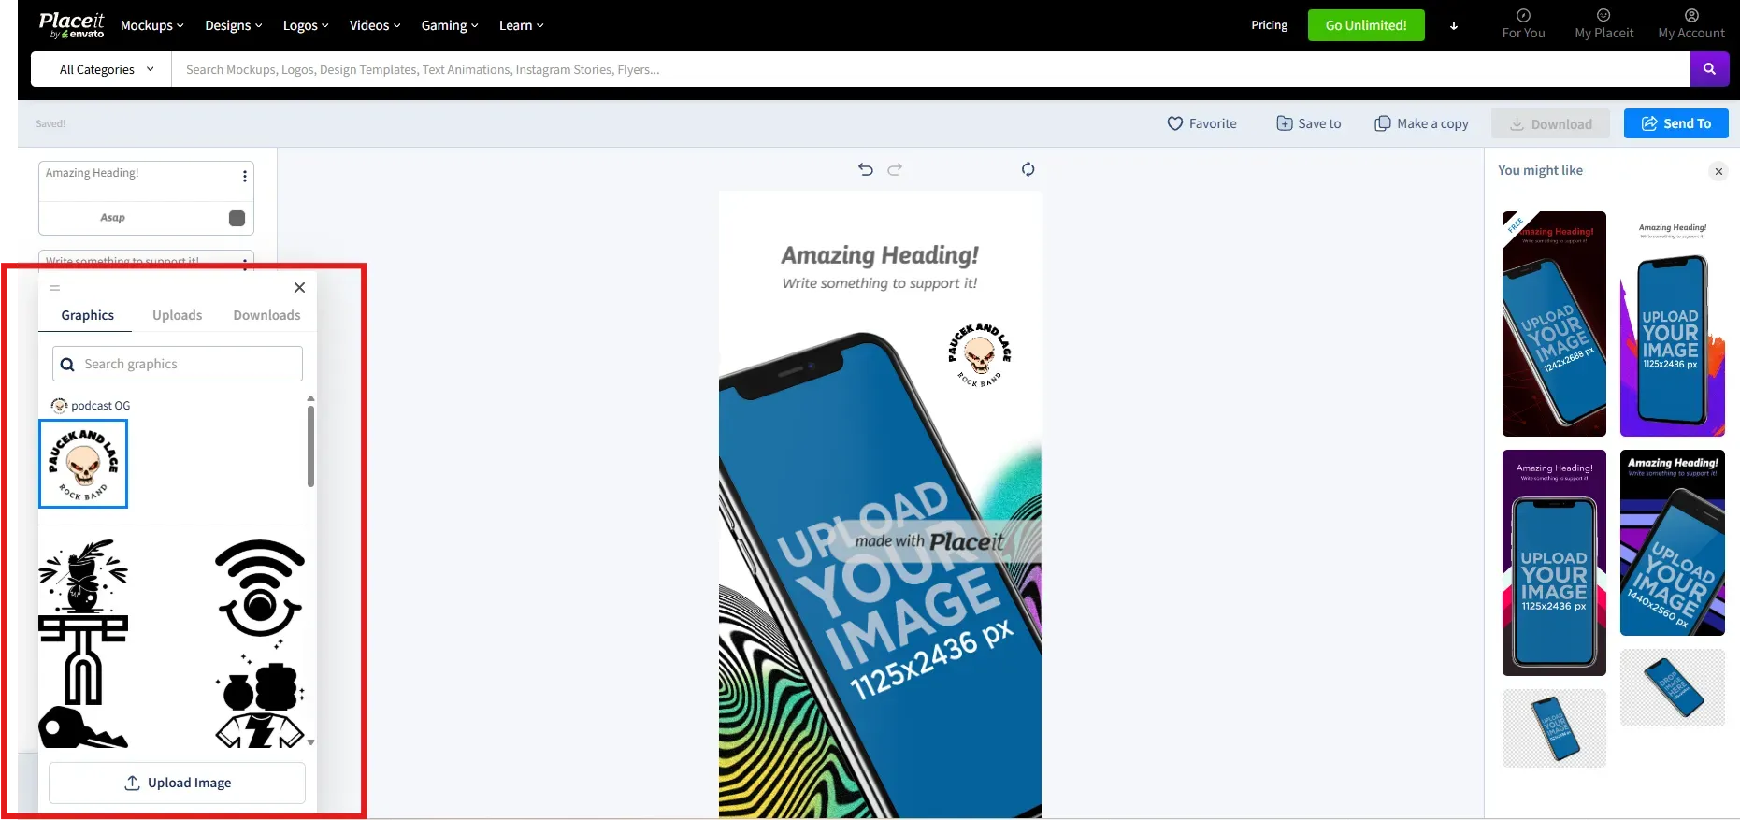Viewport: 1740px width, 820px height.
Task: Open the bottom-right transparent phone mockup suggestion
Action: tap(1673, 687)
